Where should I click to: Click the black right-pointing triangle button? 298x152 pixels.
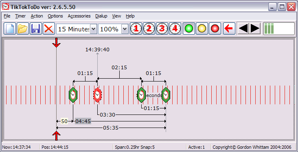coord(255,29)
